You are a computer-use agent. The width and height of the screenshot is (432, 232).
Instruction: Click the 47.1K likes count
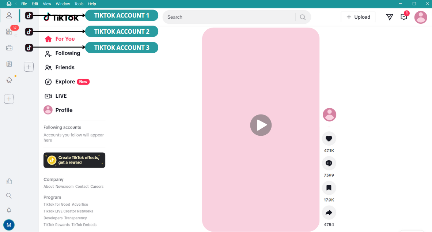(329, 151)
